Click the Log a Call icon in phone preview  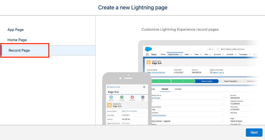[111, 97]
